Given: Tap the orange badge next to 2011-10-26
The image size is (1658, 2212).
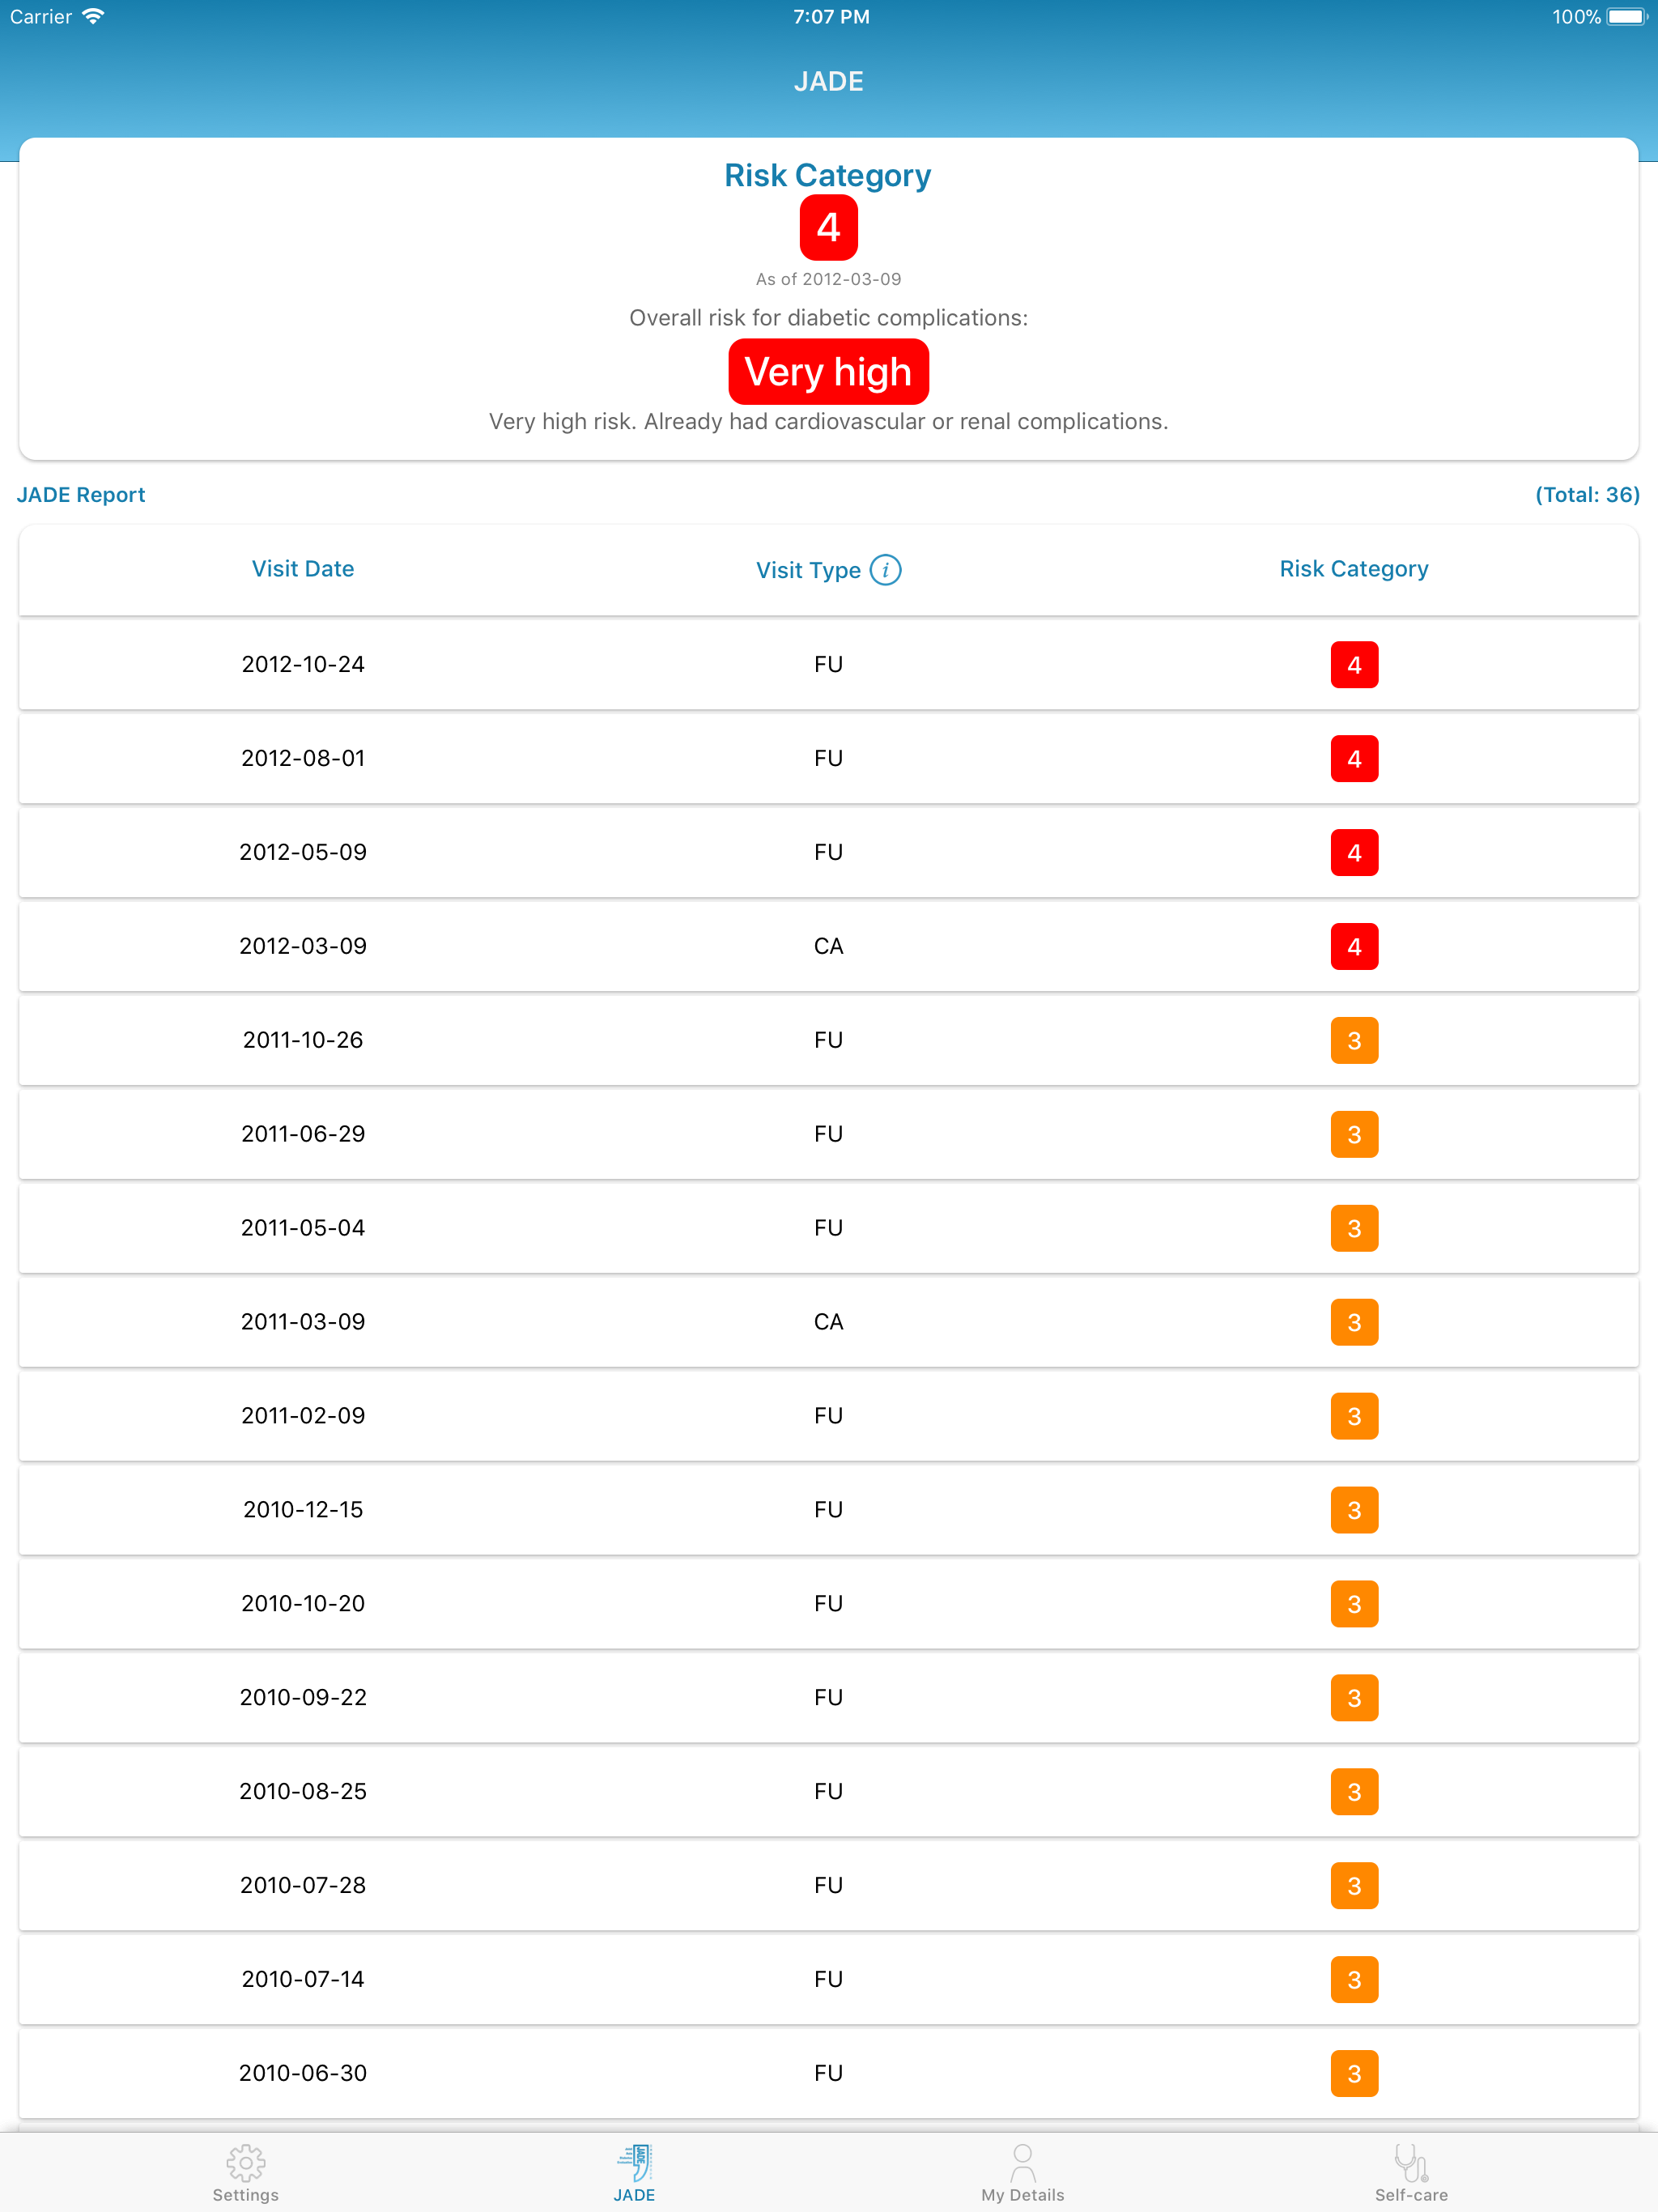Looking at the screenshot, I should tap(1354, 1040).
